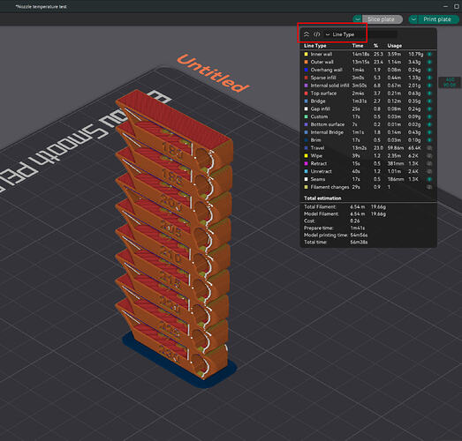Click the Time column header

click(358, 46)
